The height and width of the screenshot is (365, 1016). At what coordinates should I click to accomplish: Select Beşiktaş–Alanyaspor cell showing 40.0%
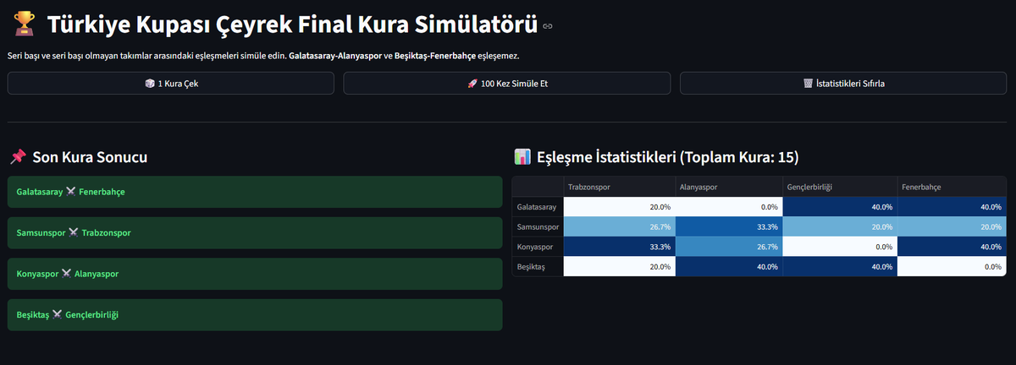point(729,266)
